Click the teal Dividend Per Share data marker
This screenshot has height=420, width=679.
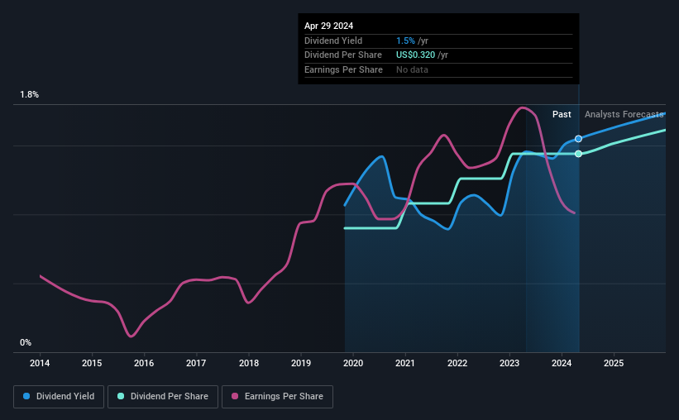click(579, 154)
